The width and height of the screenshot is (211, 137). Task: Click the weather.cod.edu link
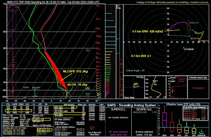click(x=199, y=2)
